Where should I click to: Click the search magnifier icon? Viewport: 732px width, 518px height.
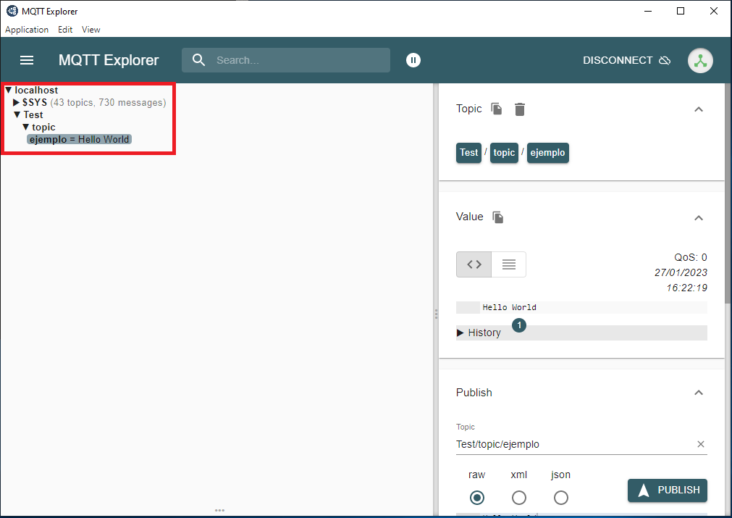tap(198, 60)
